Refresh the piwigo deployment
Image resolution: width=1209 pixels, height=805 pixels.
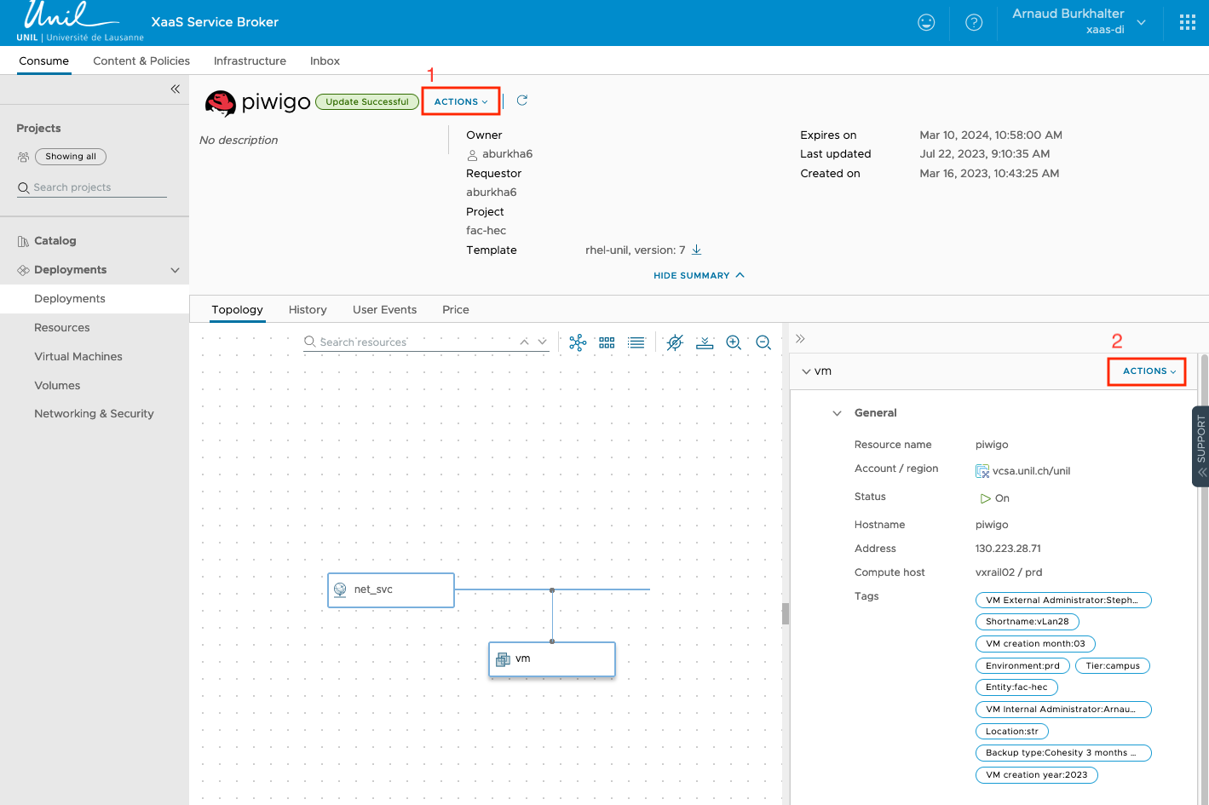tap(522, 101)
